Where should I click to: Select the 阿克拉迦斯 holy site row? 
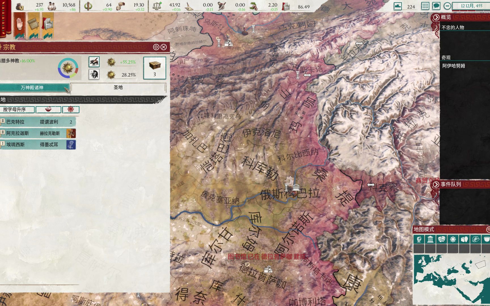[38, 133]
